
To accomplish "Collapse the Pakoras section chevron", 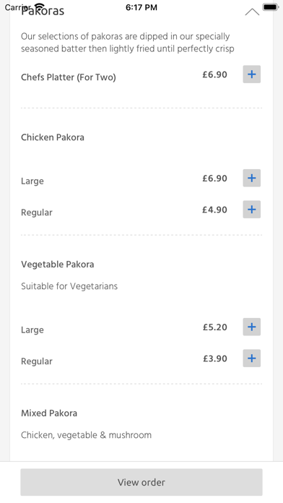I will click(252, 12).
